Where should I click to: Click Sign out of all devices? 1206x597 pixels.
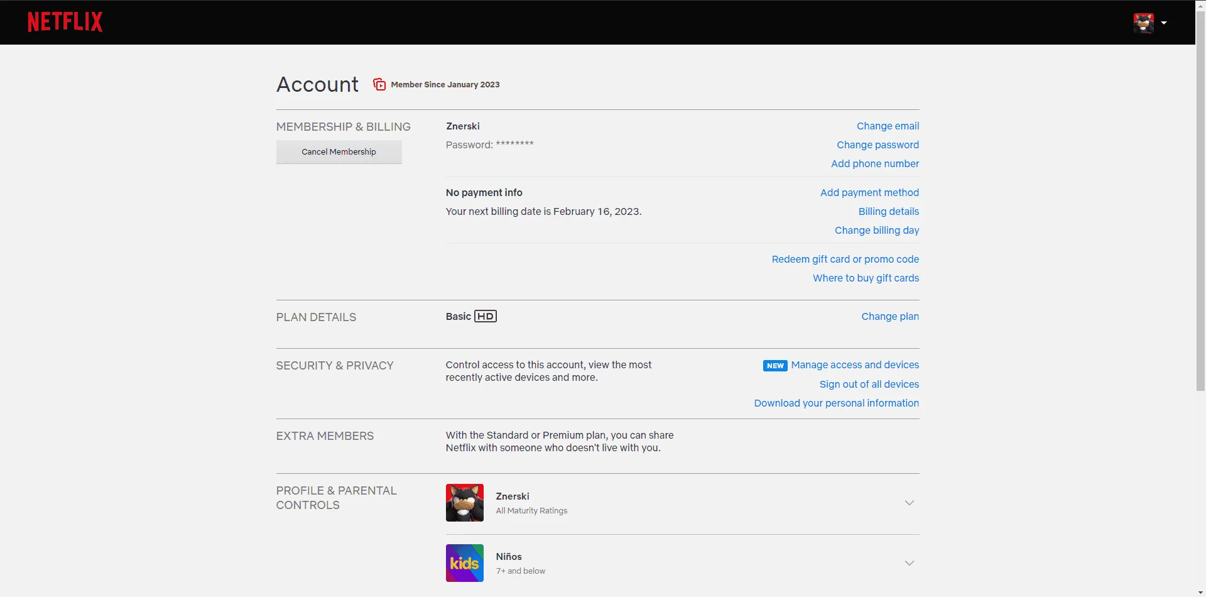pos(869,384)
